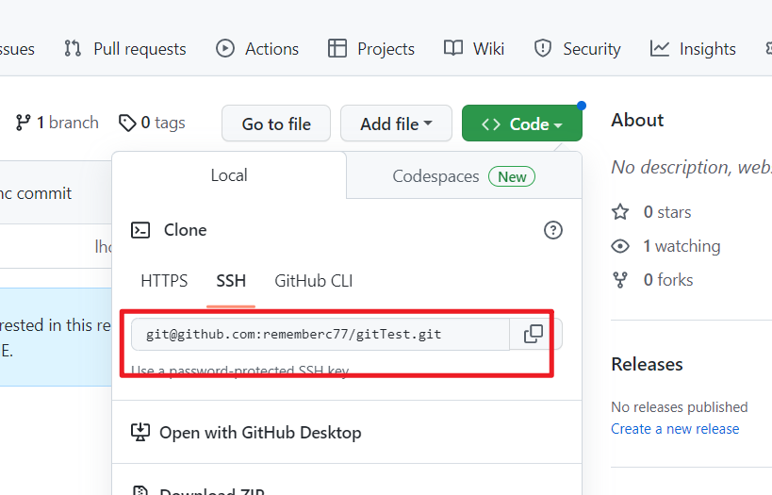Open clone help question mark icon
This screenshot has width=772, height=495.
pos(553,230)
